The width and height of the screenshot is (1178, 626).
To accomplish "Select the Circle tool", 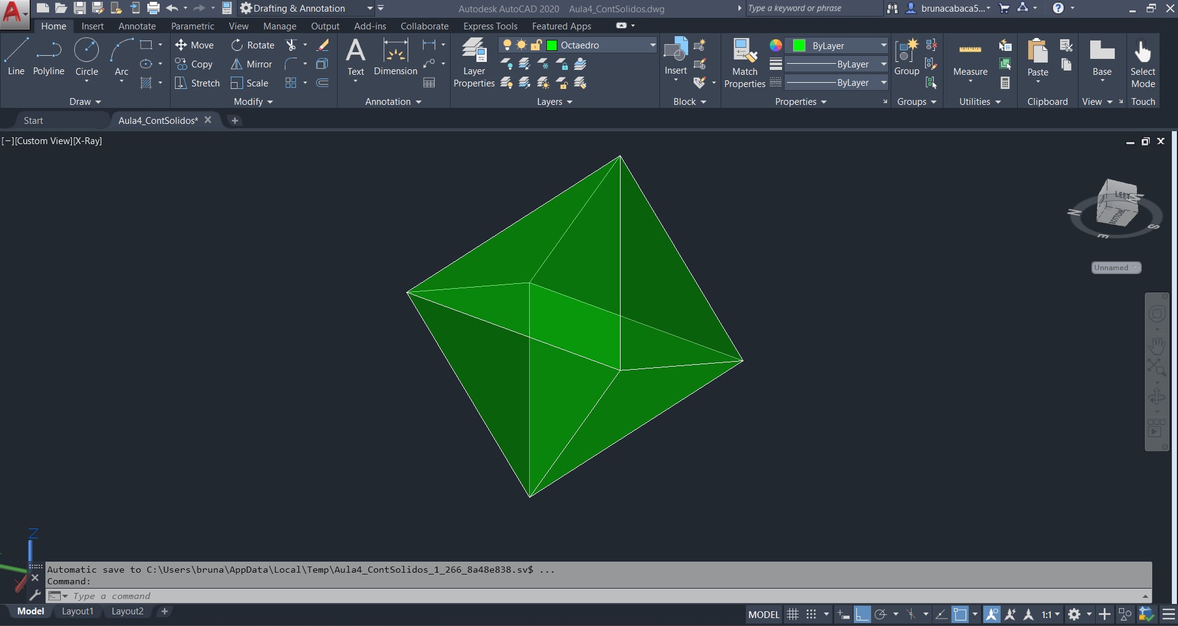I will click(x=87, y=56).
